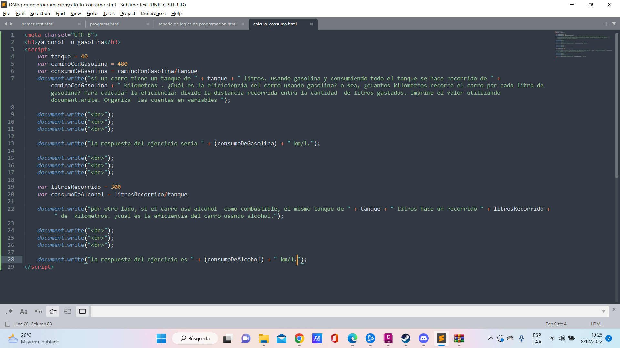Open the Find menu
Image resolution: width=620 pixels, height=348 pixels.
(x=60, y=14)
